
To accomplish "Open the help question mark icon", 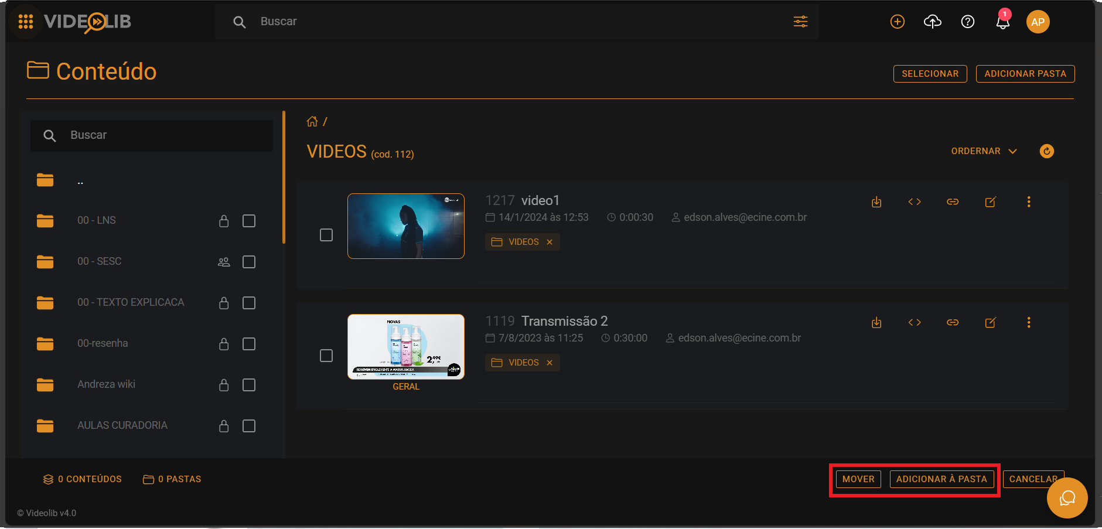I will pyautogui.click(x=968, y=22).
